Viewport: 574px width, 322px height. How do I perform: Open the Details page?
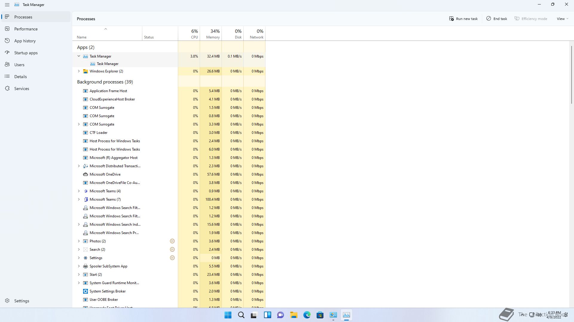click(36, 76)
